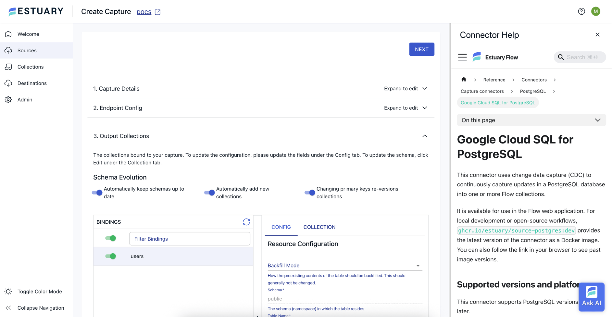Click the Capture connectors breadcrumb

tap(482, 91)
